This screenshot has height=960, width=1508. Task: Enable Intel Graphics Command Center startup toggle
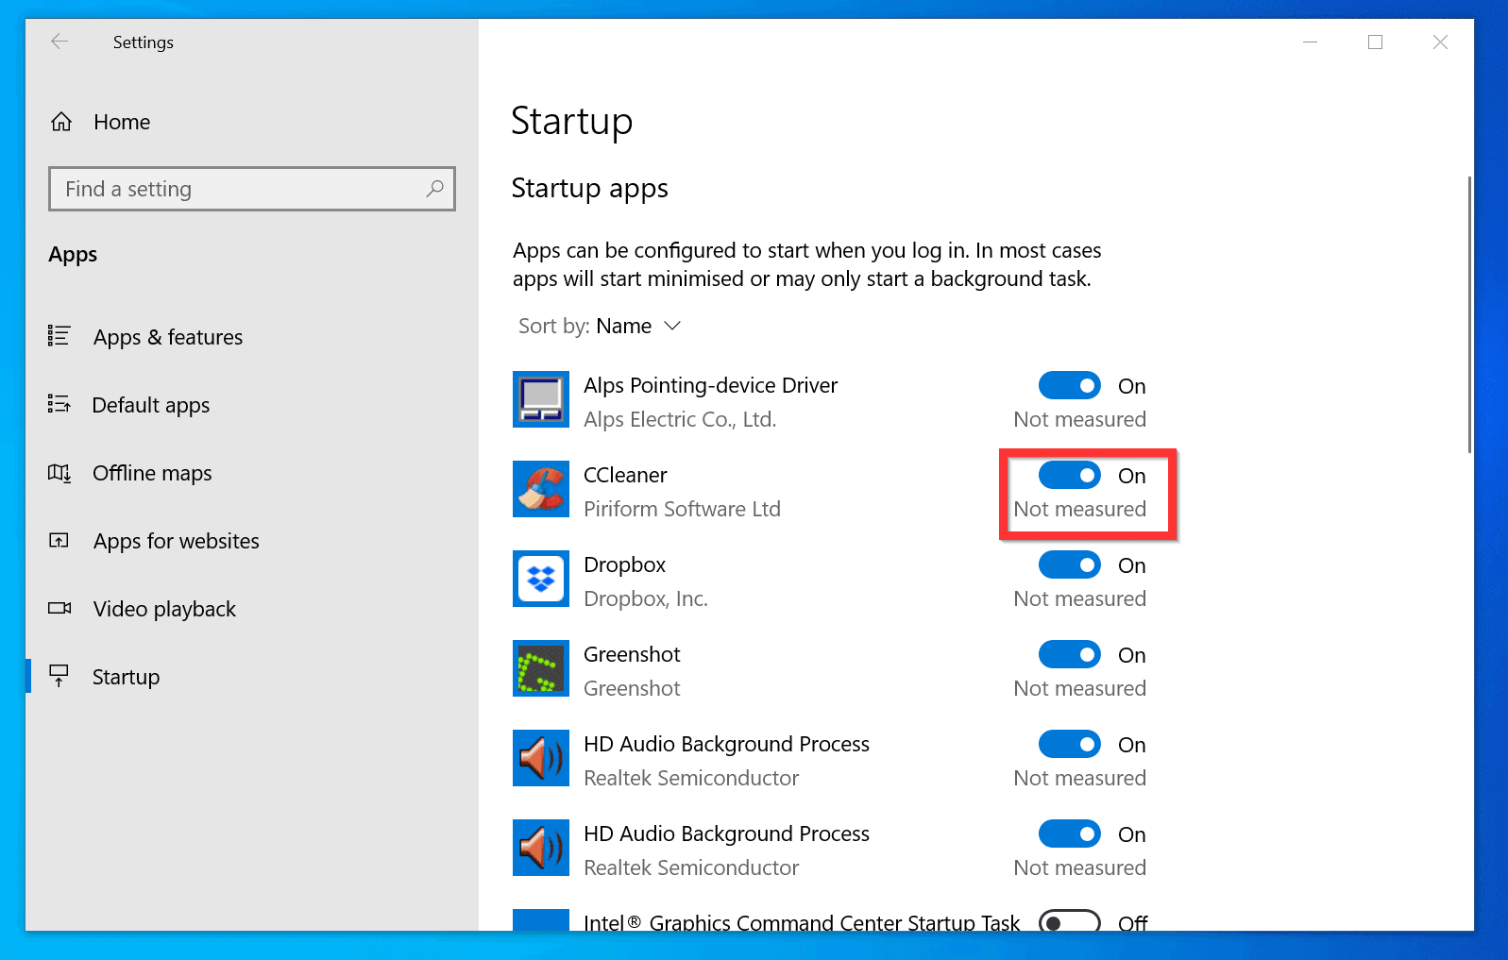1070,921
